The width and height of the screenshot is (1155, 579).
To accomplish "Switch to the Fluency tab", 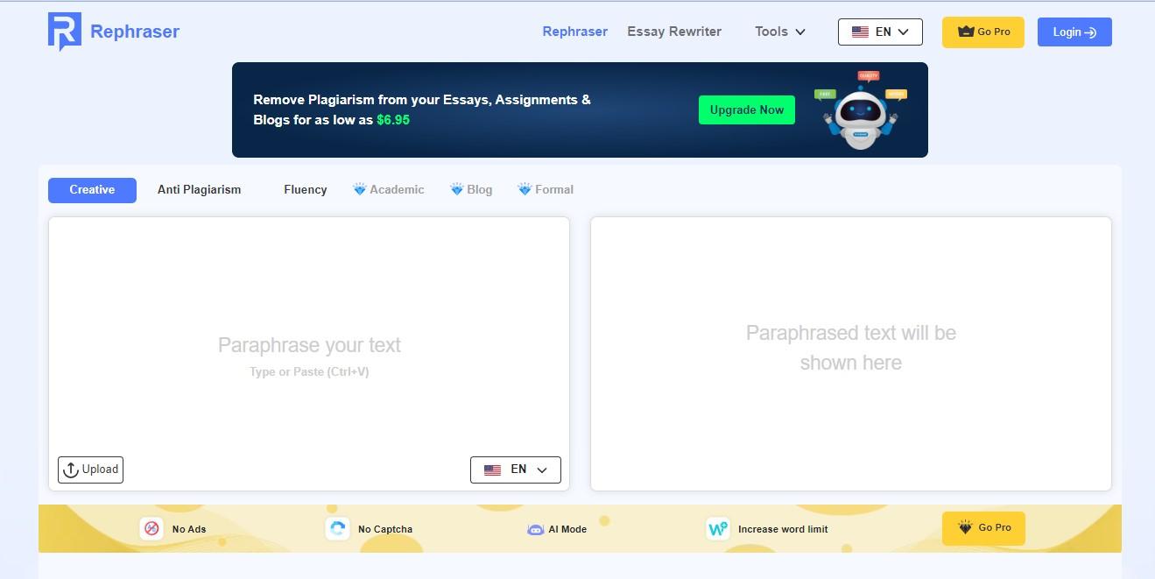I will [x=306, y=189].
